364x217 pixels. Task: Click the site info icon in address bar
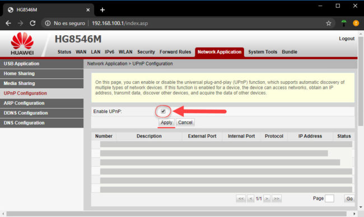click(48, 23)
